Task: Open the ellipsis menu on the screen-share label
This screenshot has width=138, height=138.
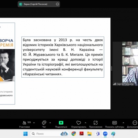Action: click(x=57, y=4)
